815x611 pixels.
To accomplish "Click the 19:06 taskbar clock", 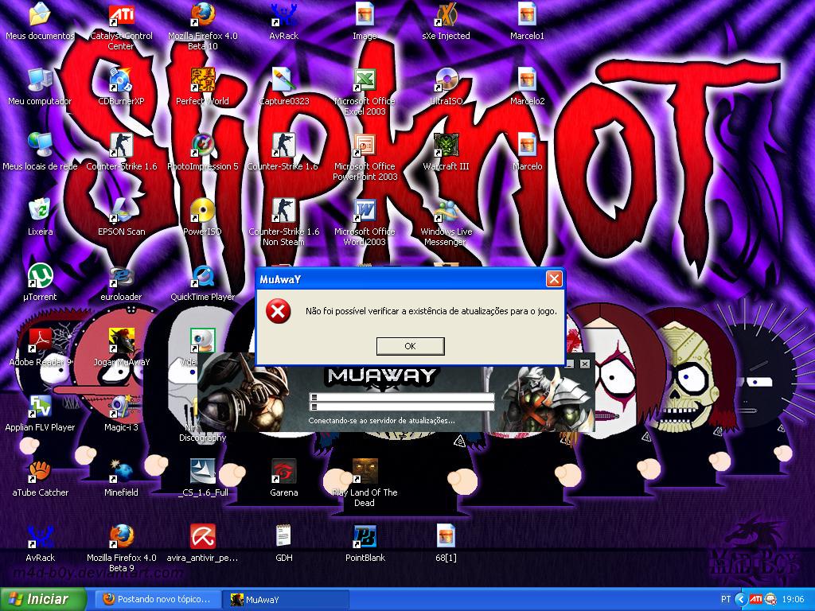I will (793, 599).
